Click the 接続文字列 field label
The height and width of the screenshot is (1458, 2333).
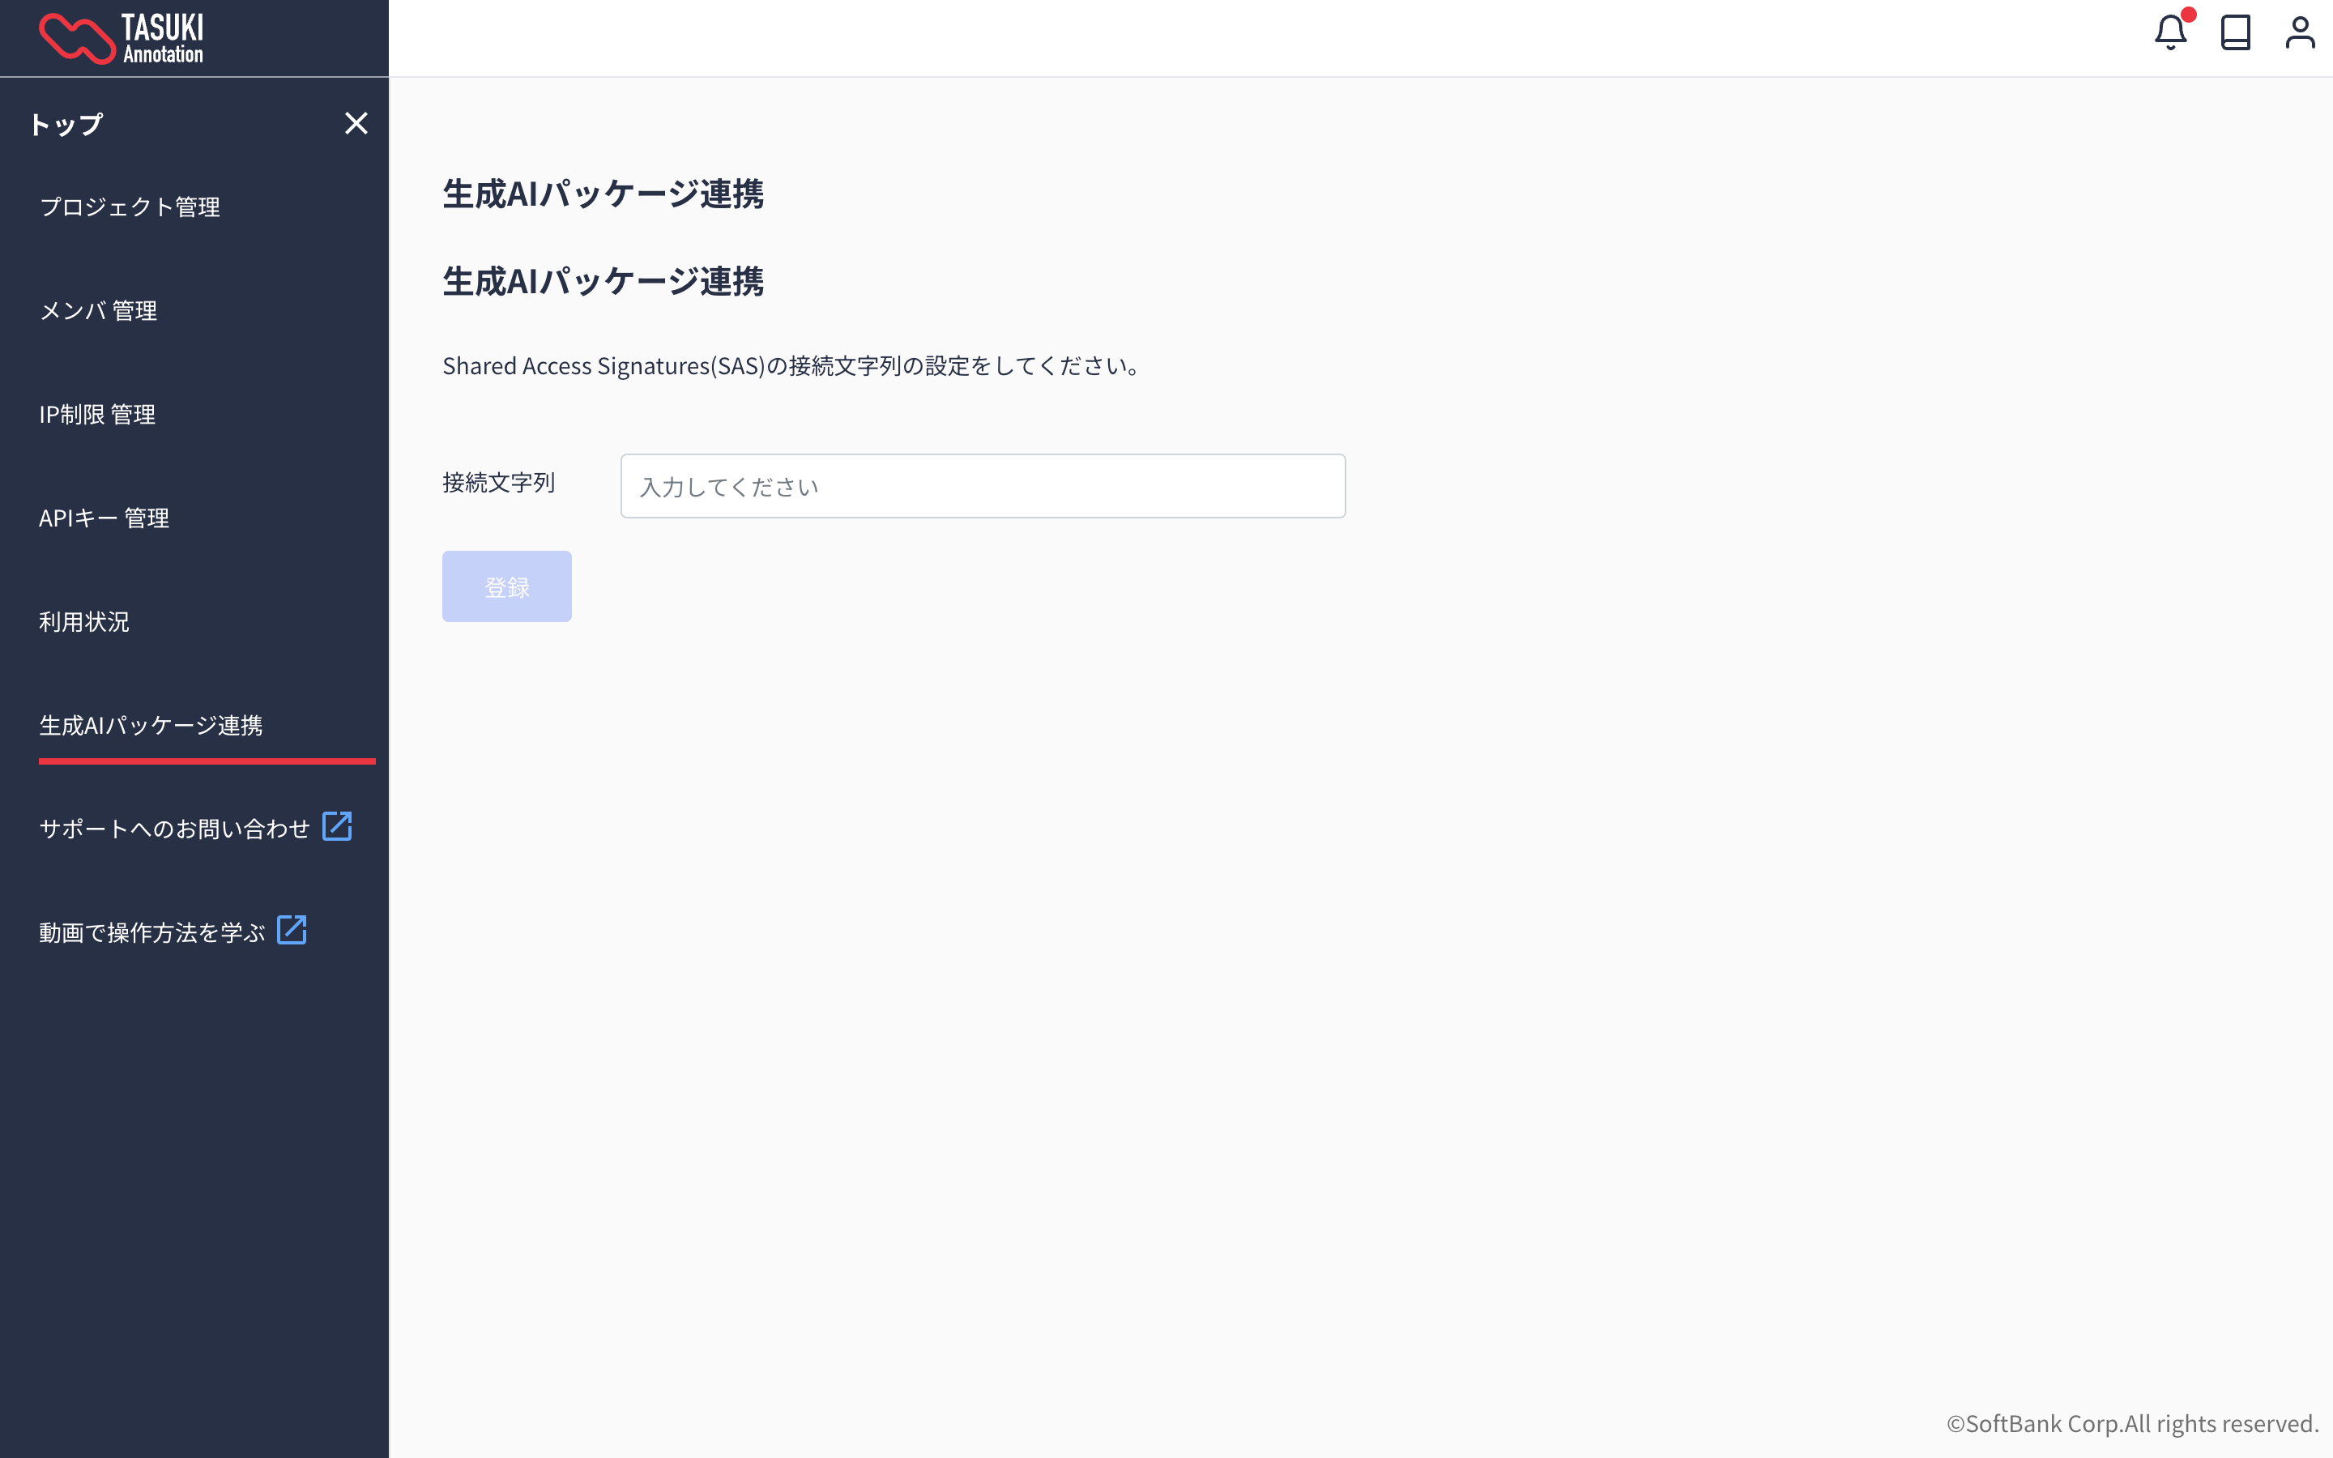pyautogui.click(x=498, y=482)
